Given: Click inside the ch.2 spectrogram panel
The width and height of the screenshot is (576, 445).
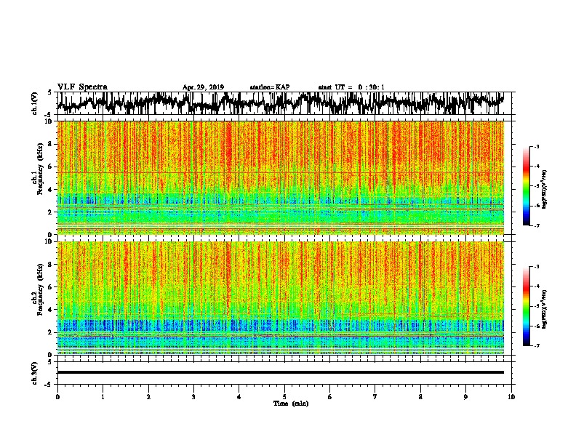Looking at the screenshot, I should [280, 298].
